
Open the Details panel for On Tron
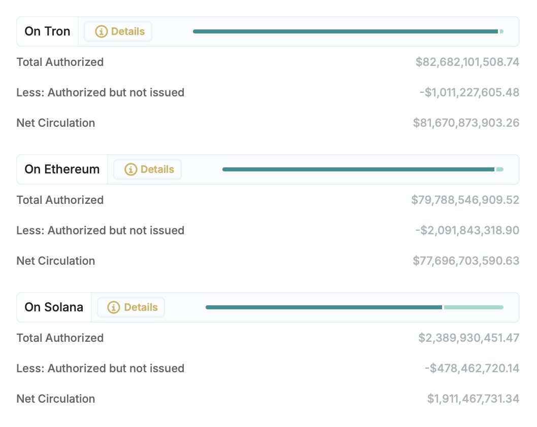pyautogui.click(x=118, y=31)
